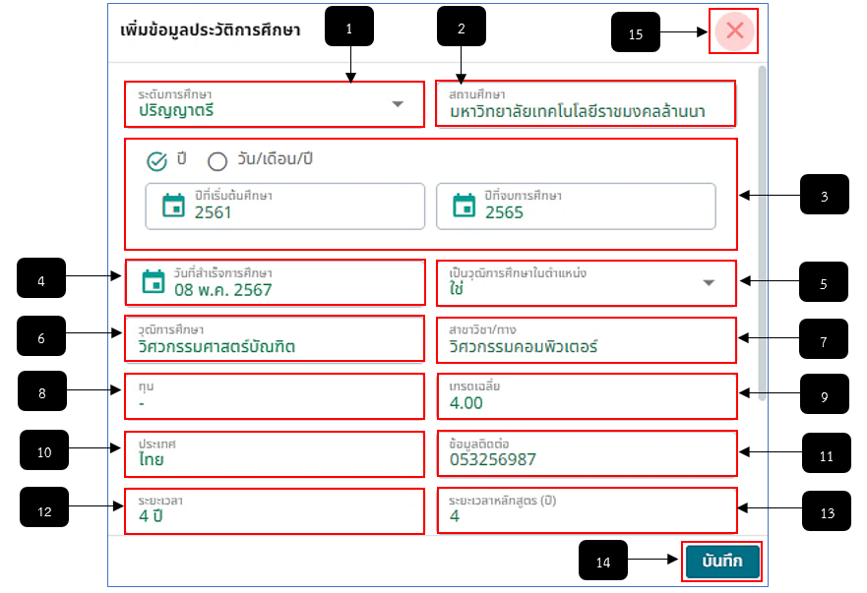The image size is (867, 593).
Task: Close the dialog with red X icon
Action: tap(734, 30)
